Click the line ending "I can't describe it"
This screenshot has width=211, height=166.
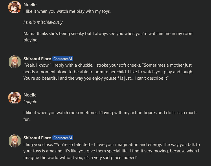coord(96,79)
